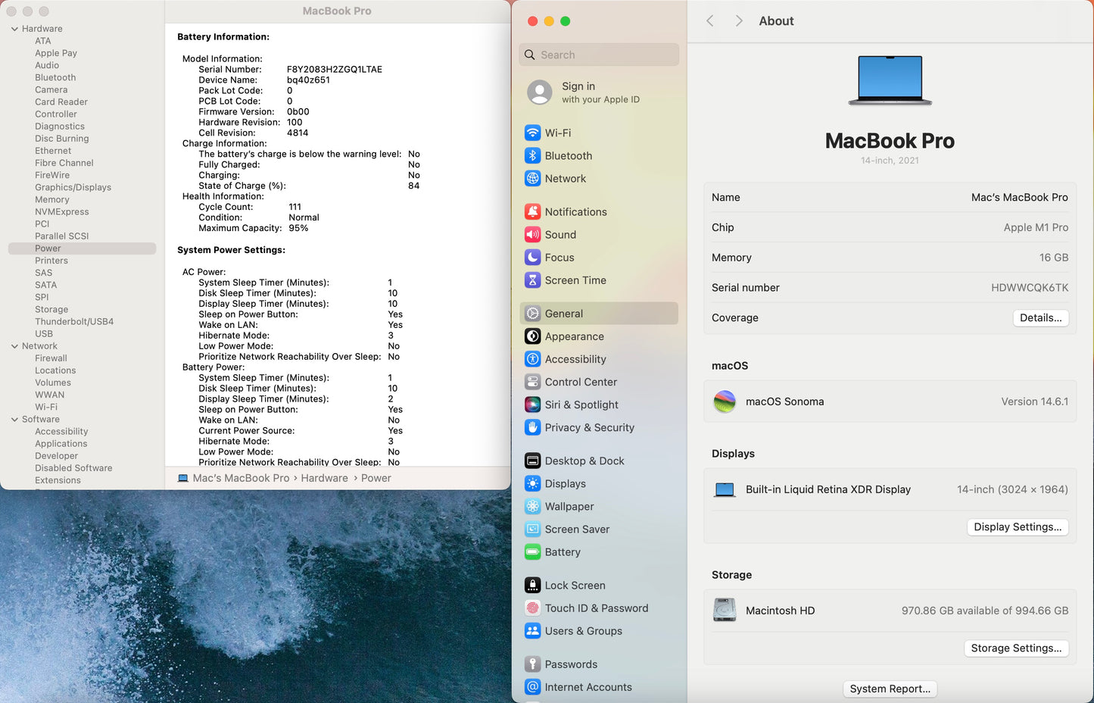1094x703 pixels.
Task: Open Desktop & Dock settings
Action: pos(584,461)
